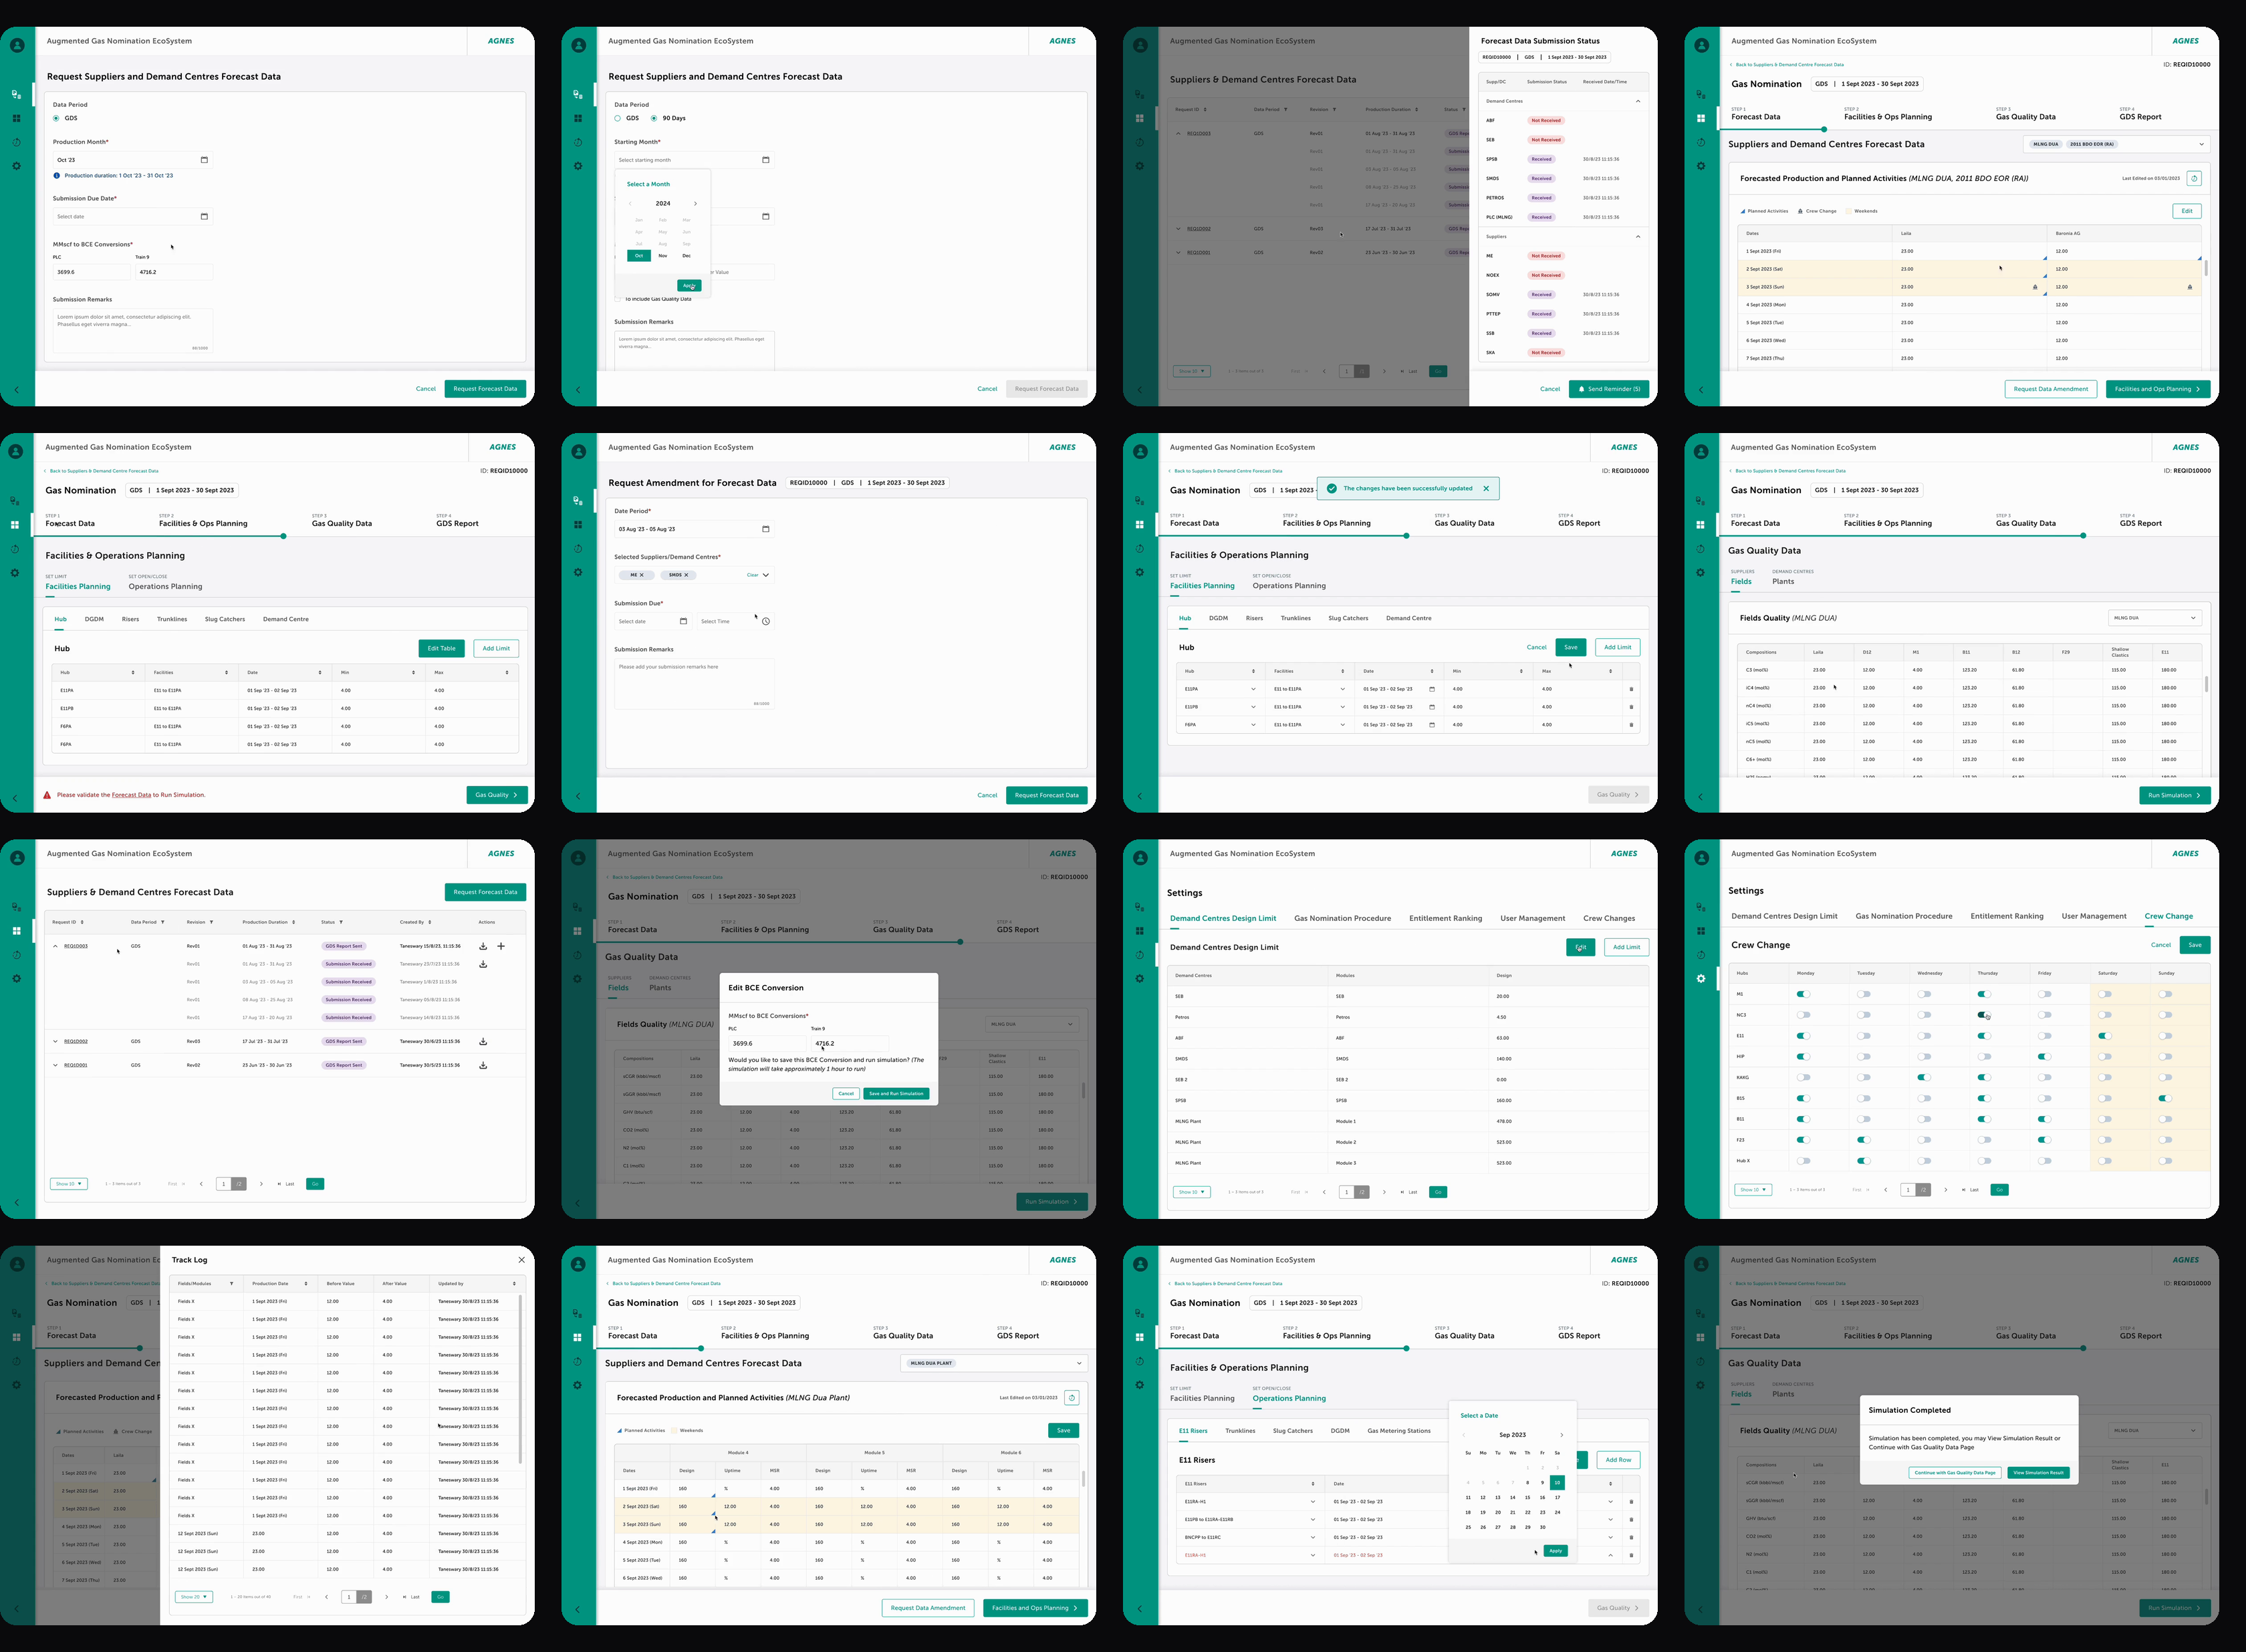The image size is (2246, 1652).
Task: Click Save and Run Simulation button
Action: [x=896, y=1094]
